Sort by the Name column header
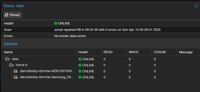Image resolution: width=200 pixels, height=92 pixels. [39, 52]
